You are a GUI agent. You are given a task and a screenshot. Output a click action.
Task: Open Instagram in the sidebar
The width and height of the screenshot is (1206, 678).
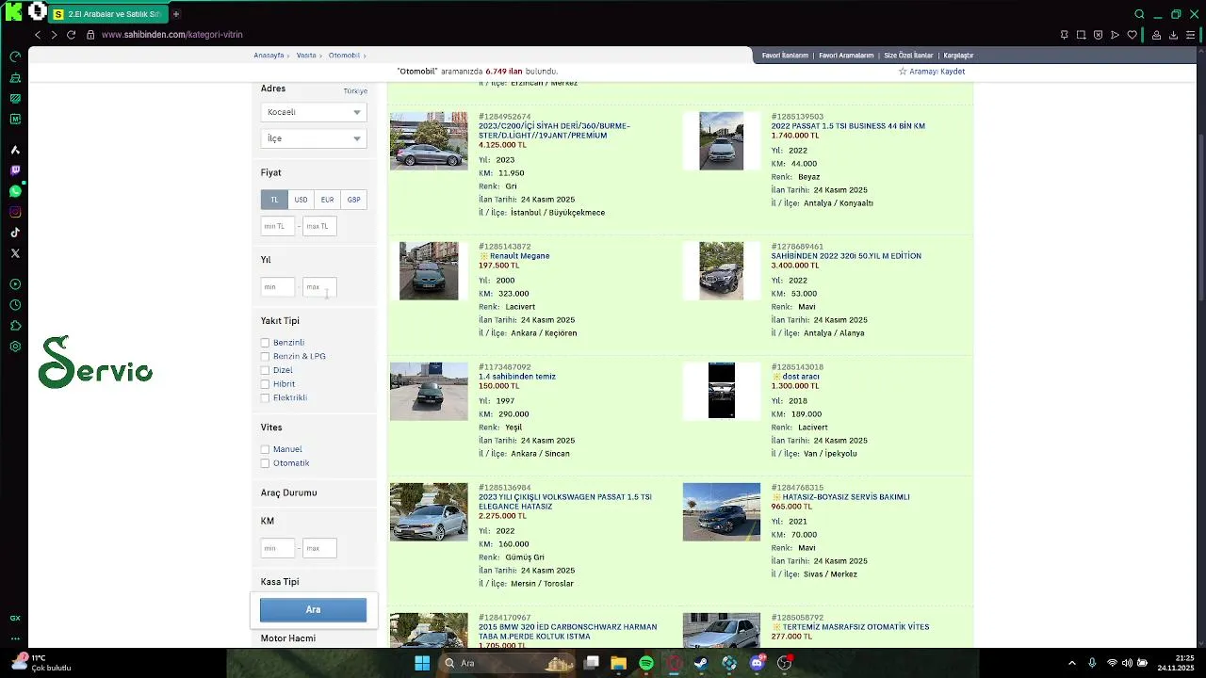click(15, 212)
